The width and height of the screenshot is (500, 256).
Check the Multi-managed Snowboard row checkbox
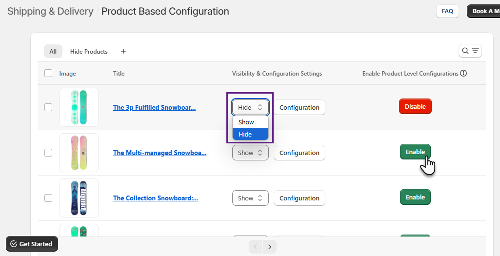[x=48, y=153]
